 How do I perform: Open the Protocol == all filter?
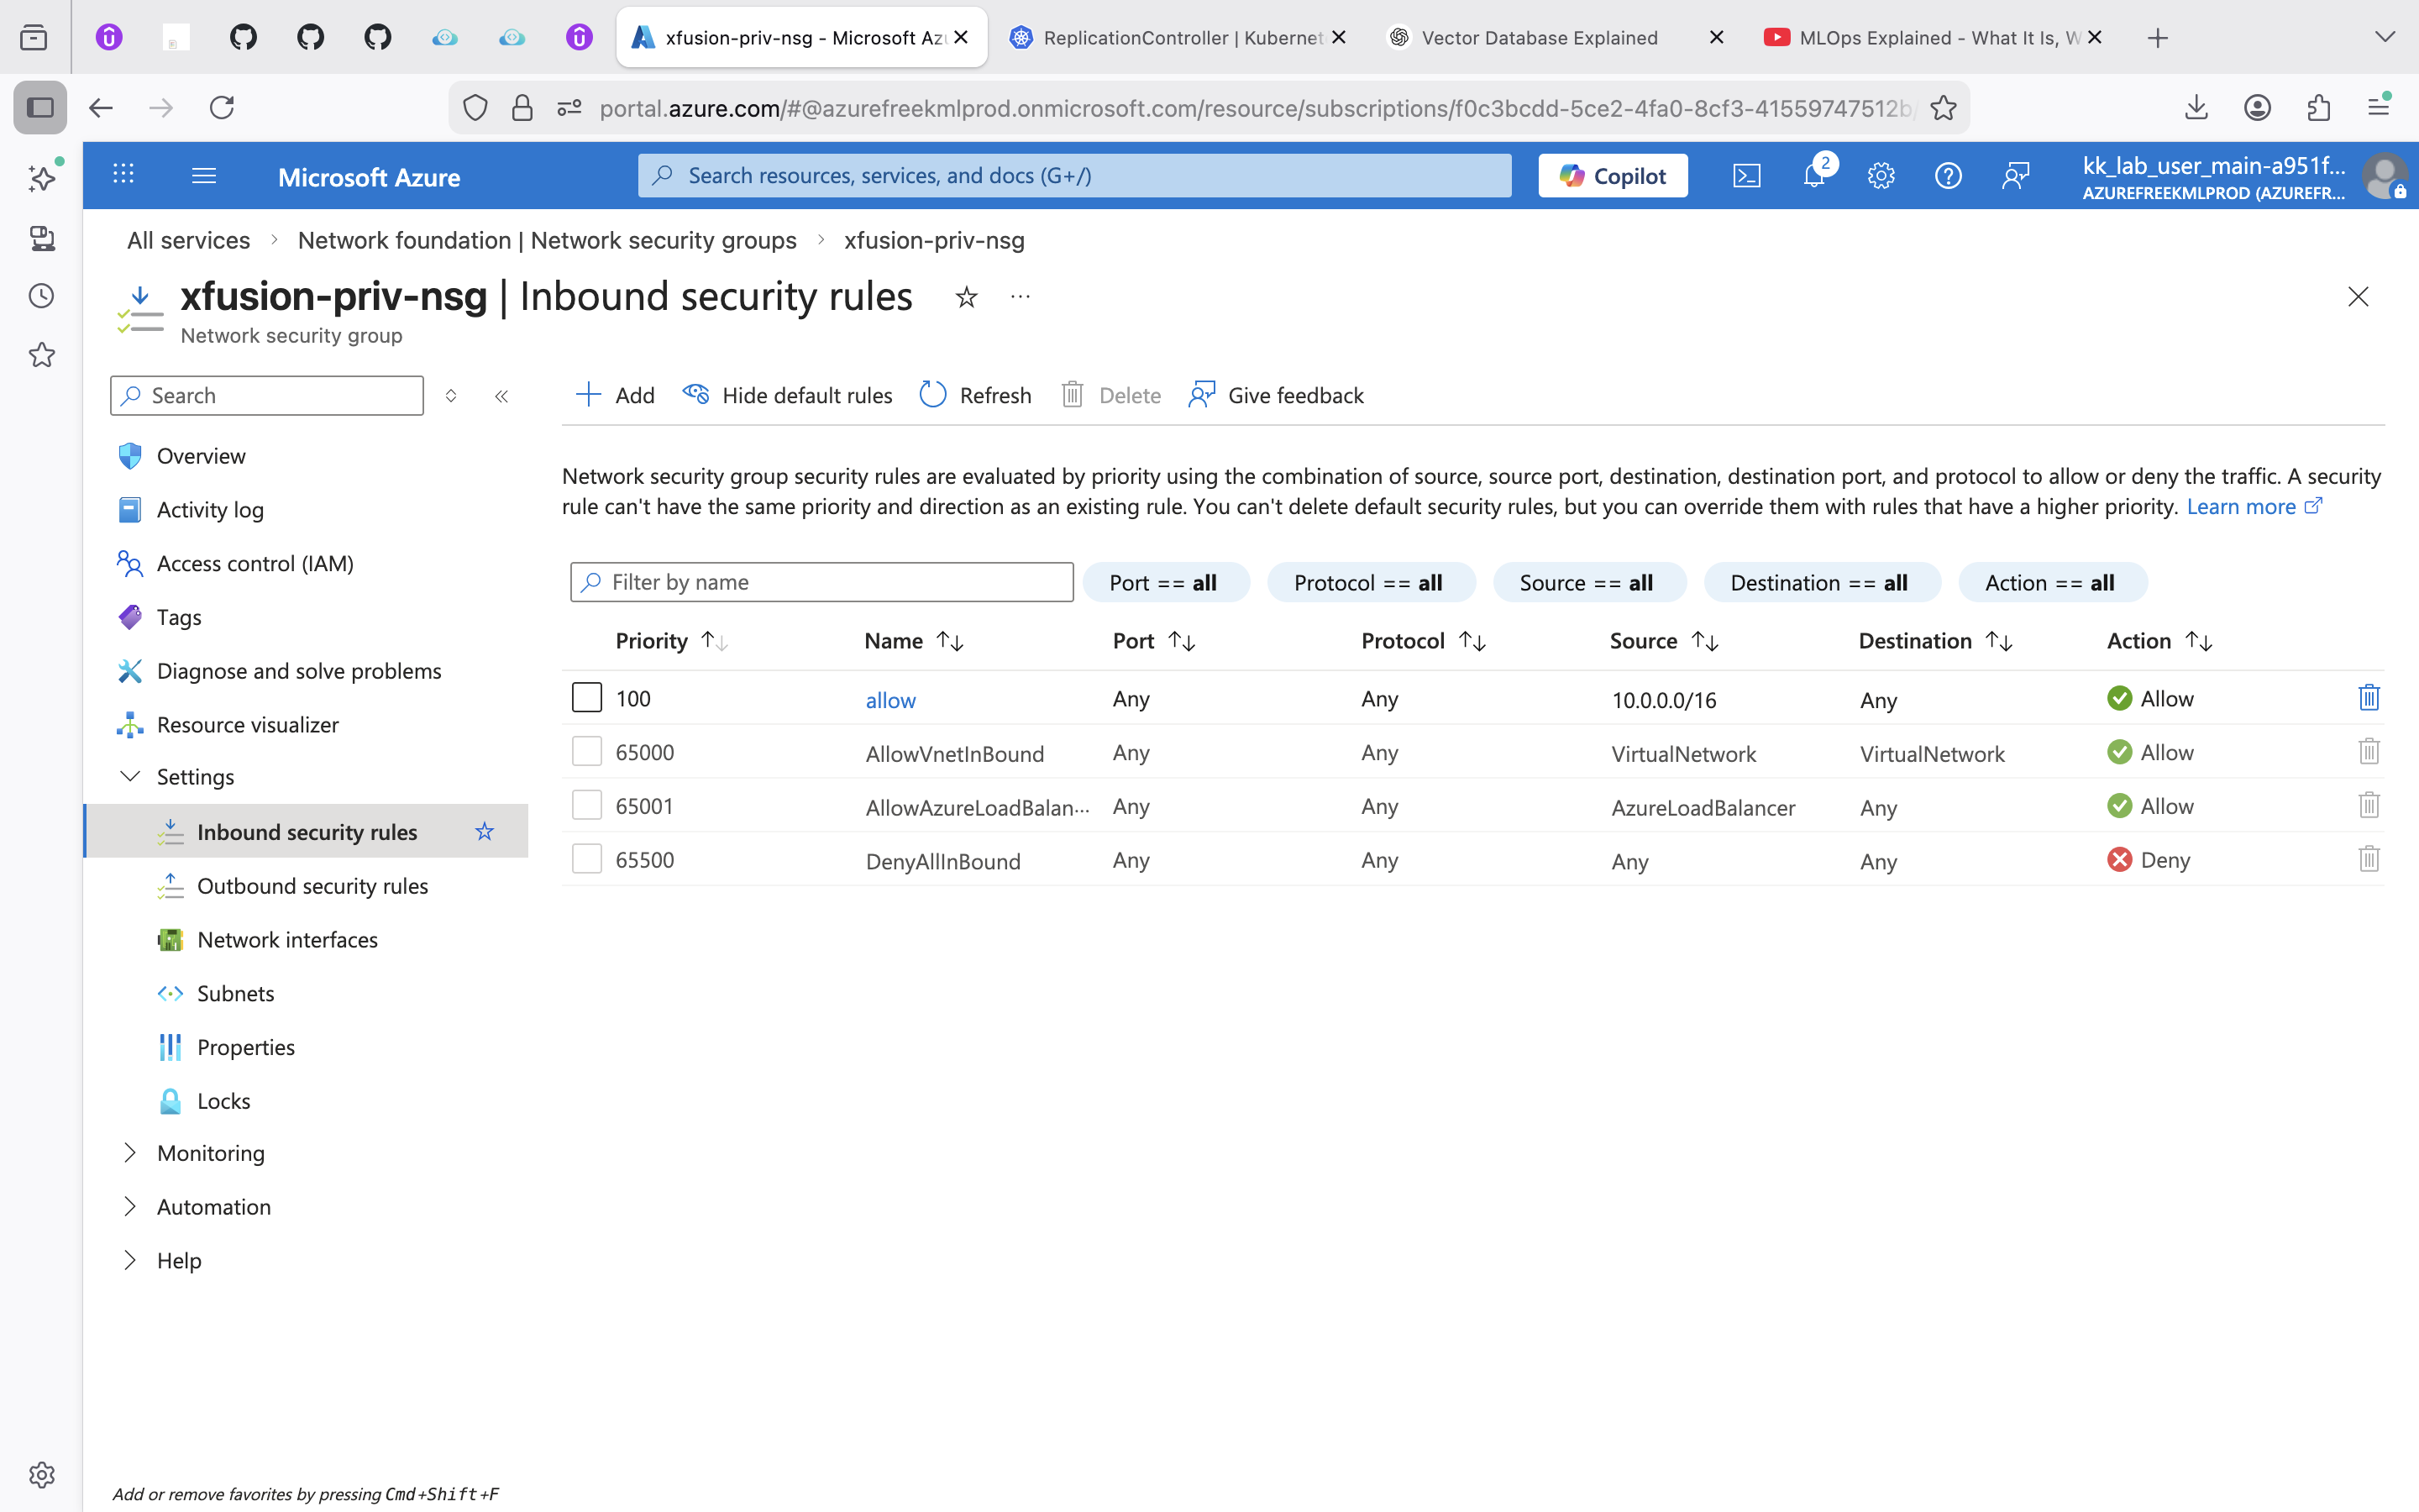point(1369,583)
